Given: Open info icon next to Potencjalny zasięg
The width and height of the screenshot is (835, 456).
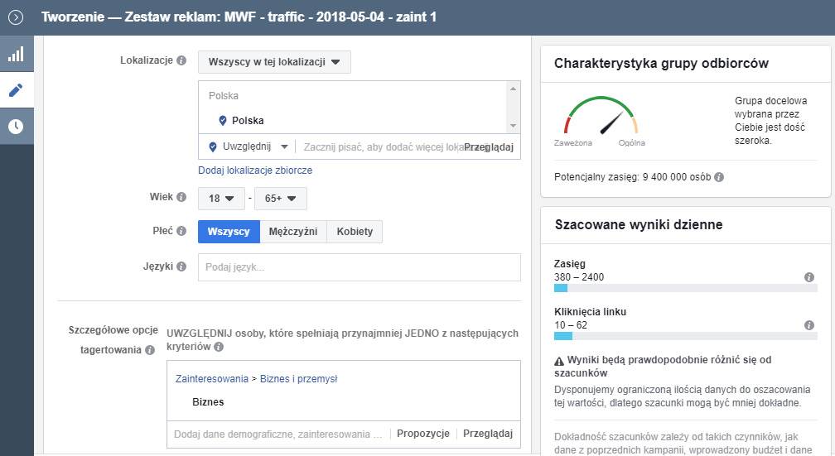Looking at the screenshot, I should [x=719, y=177].
